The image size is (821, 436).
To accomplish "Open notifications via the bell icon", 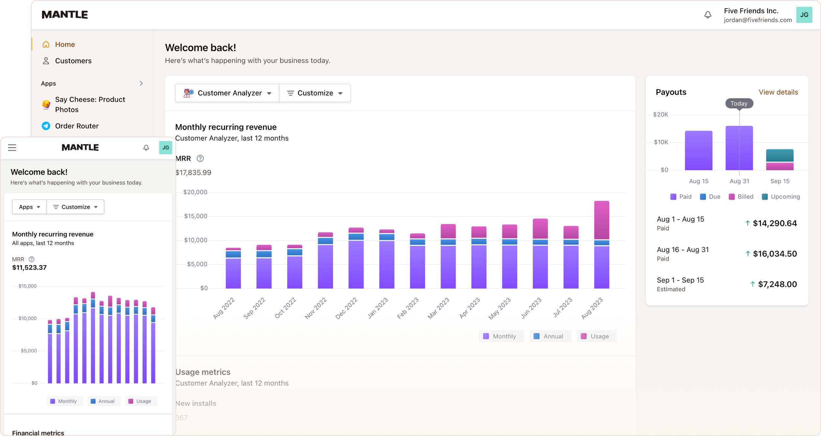I will 708,15.
